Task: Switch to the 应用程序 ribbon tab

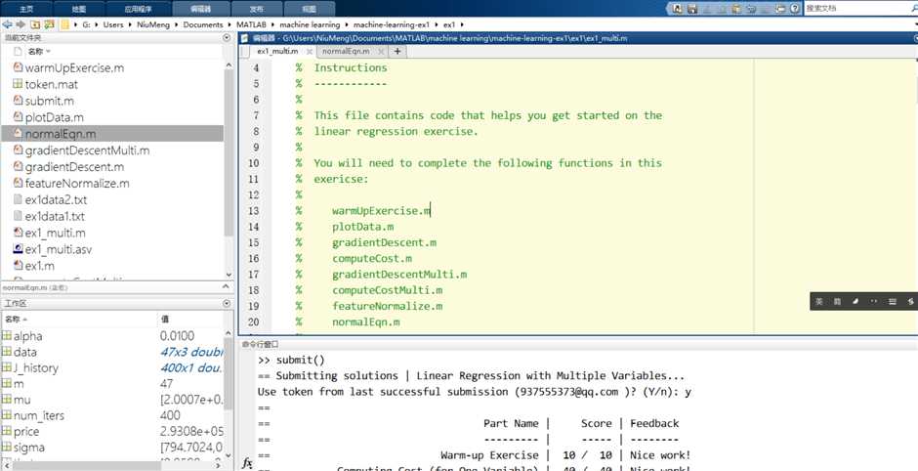Action: click(140, 9)
